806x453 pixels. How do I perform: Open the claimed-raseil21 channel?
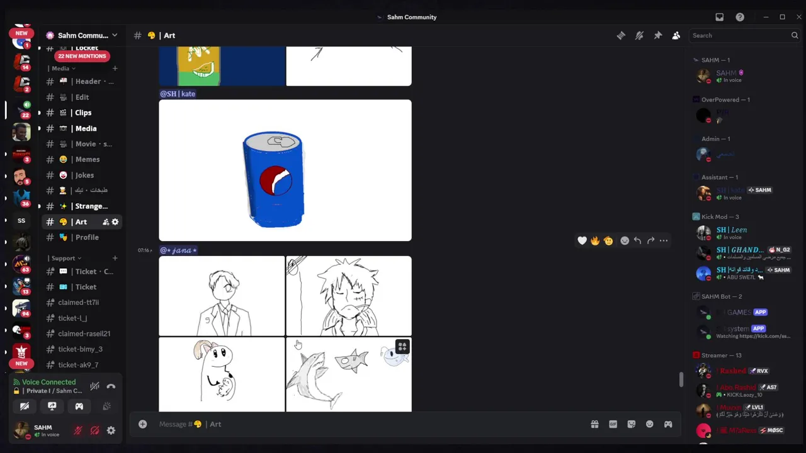click(82, 333)
